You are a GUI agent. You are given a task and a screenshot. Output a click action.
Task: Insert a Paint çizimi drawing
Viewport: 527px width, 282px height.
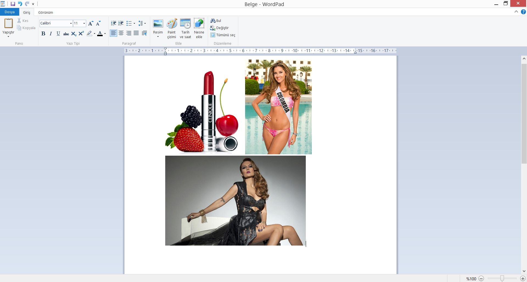click(172, 29)
